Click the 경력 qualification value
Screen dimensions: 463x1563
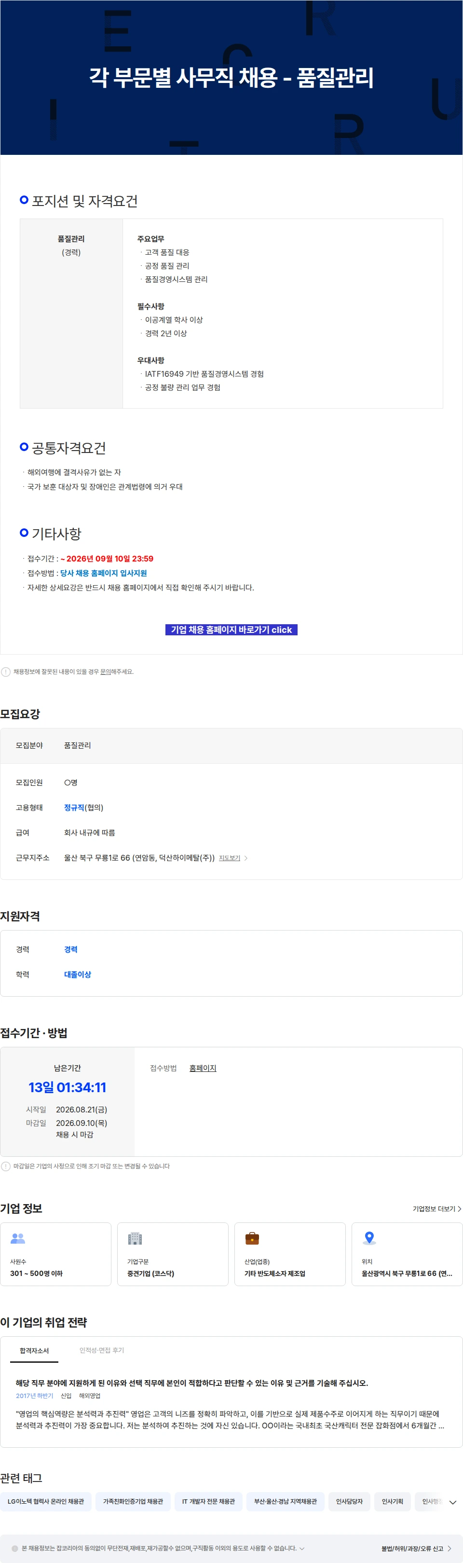pos(71,949)
